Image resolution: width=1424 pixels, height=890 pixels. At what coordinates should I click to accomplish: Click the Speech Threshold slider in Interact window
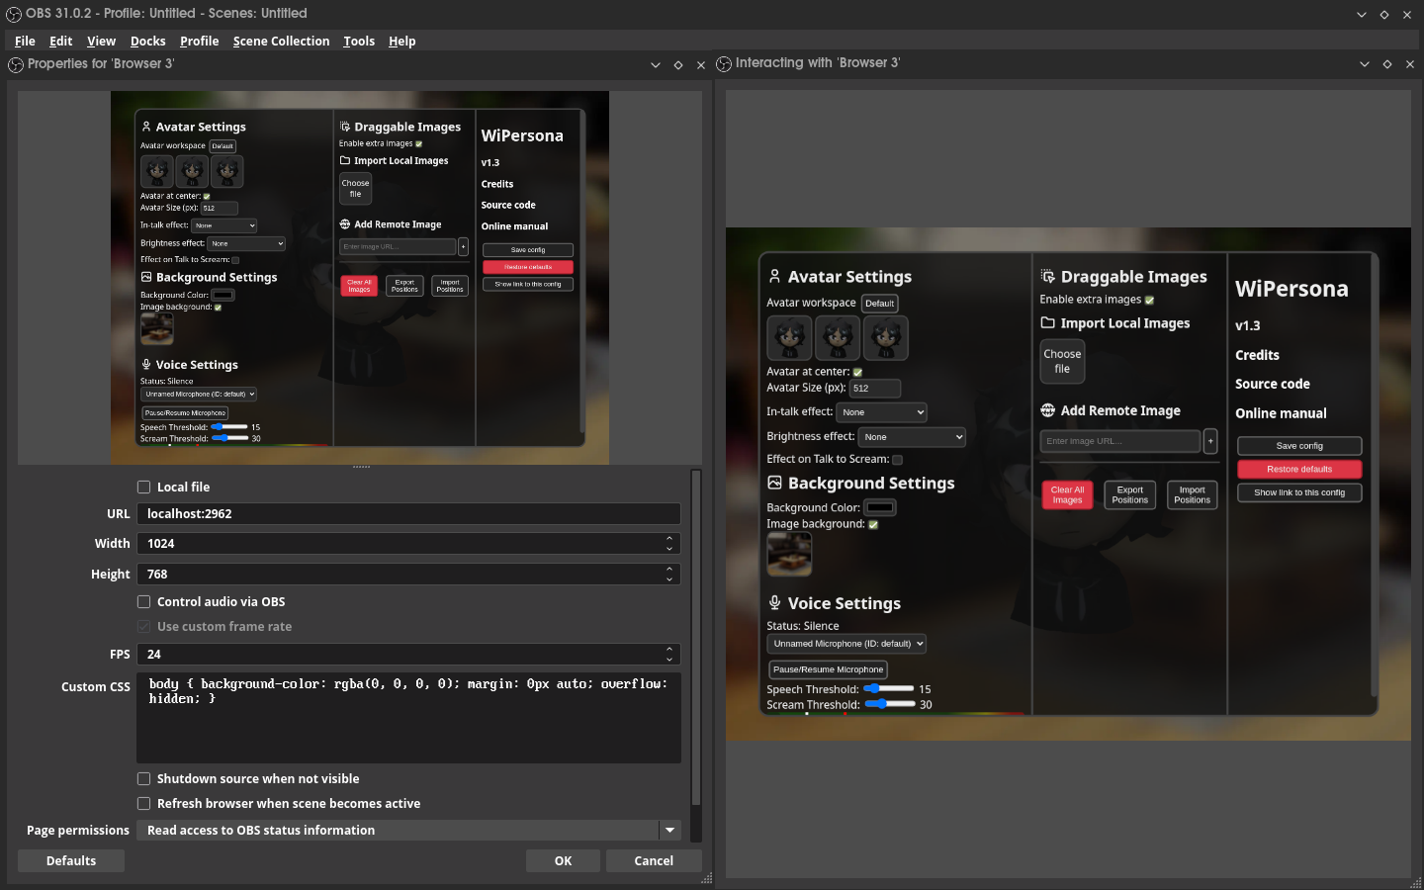(889, 688)
